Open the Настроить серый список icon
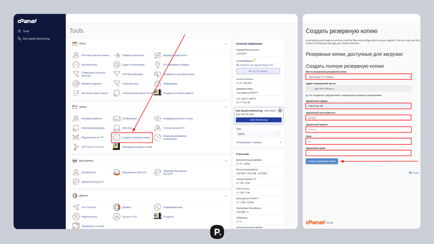This screenshot has width=434, height=244. click(x=76, y=93)
